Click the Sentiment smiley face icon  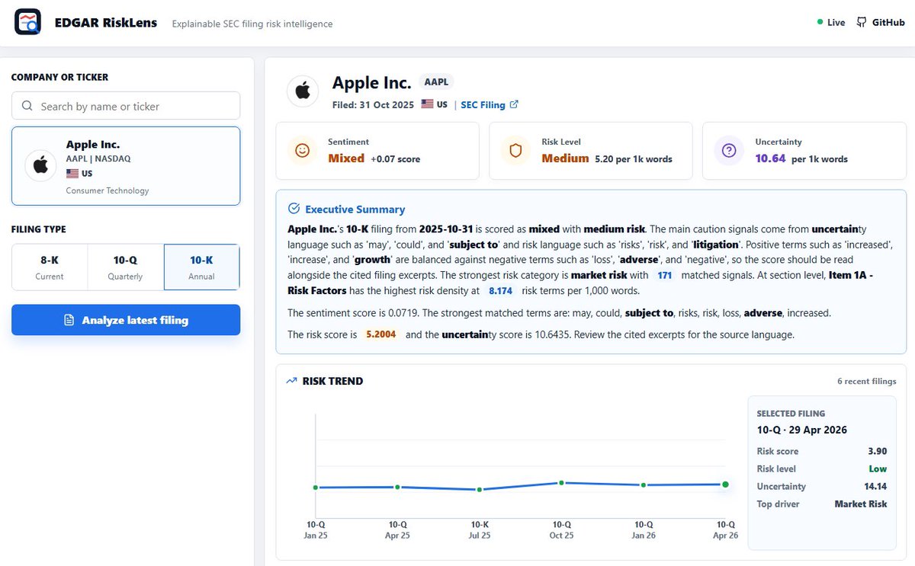(x=302, y=151)
